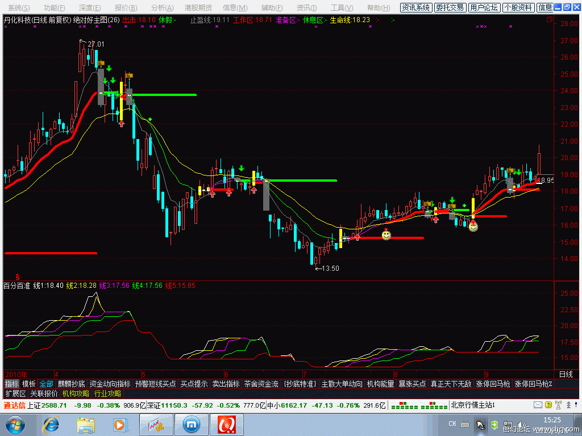Click the 上证 index value 2588.71
The width and height of the screenshot is (582, 436).
click(x=54, y=405)
